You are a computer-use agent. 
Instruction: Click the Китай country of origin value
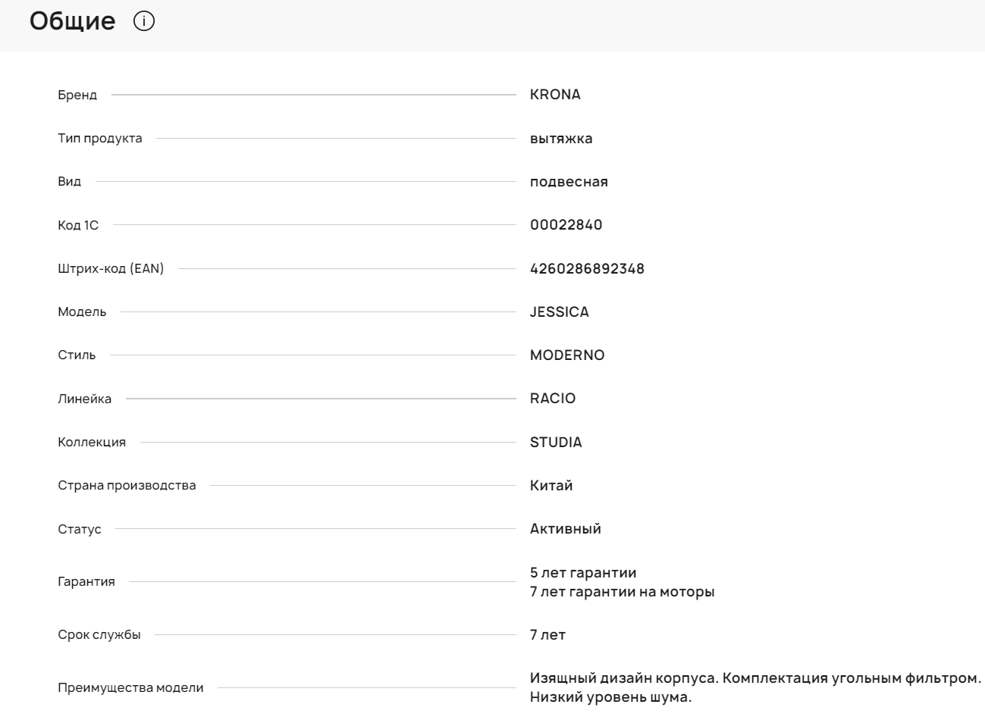[551, 486]
